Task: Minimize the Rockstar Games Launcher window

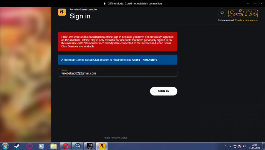Action: pos(248,4)
